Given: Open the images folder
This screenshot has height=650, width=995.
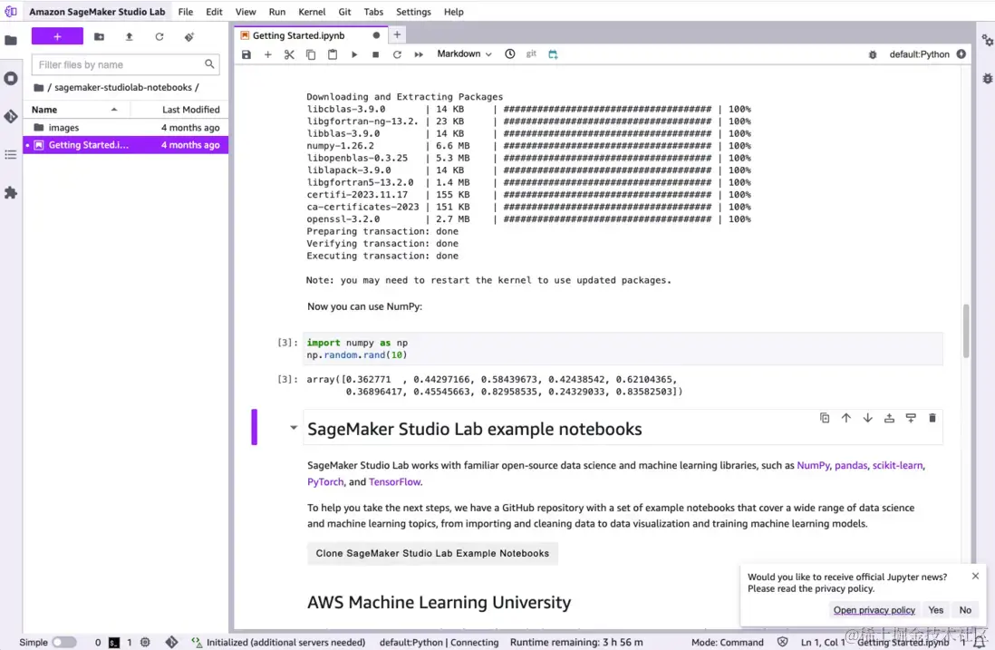Looking at the screenshot, I should pyautogui.click(x=126, y=128).
